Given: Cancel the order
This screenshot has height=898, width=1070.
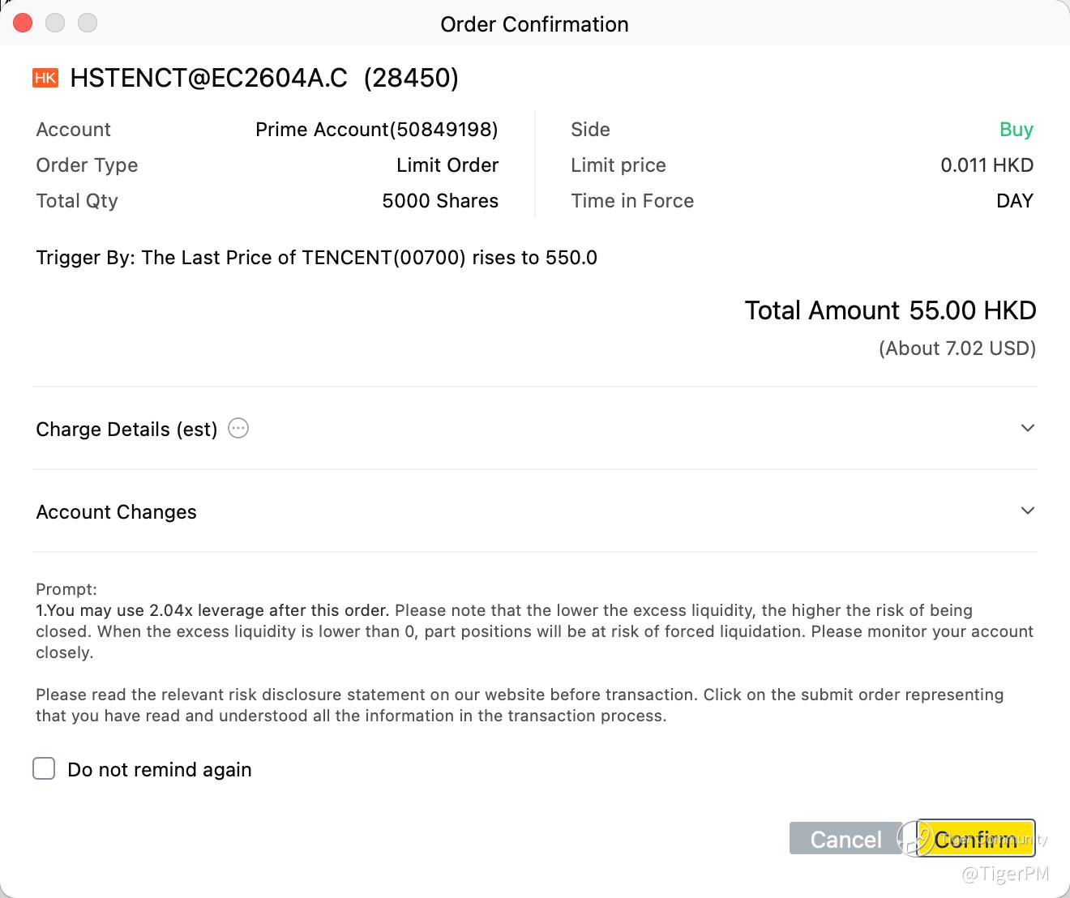Looking at the screenshot, I should [845, 839].
